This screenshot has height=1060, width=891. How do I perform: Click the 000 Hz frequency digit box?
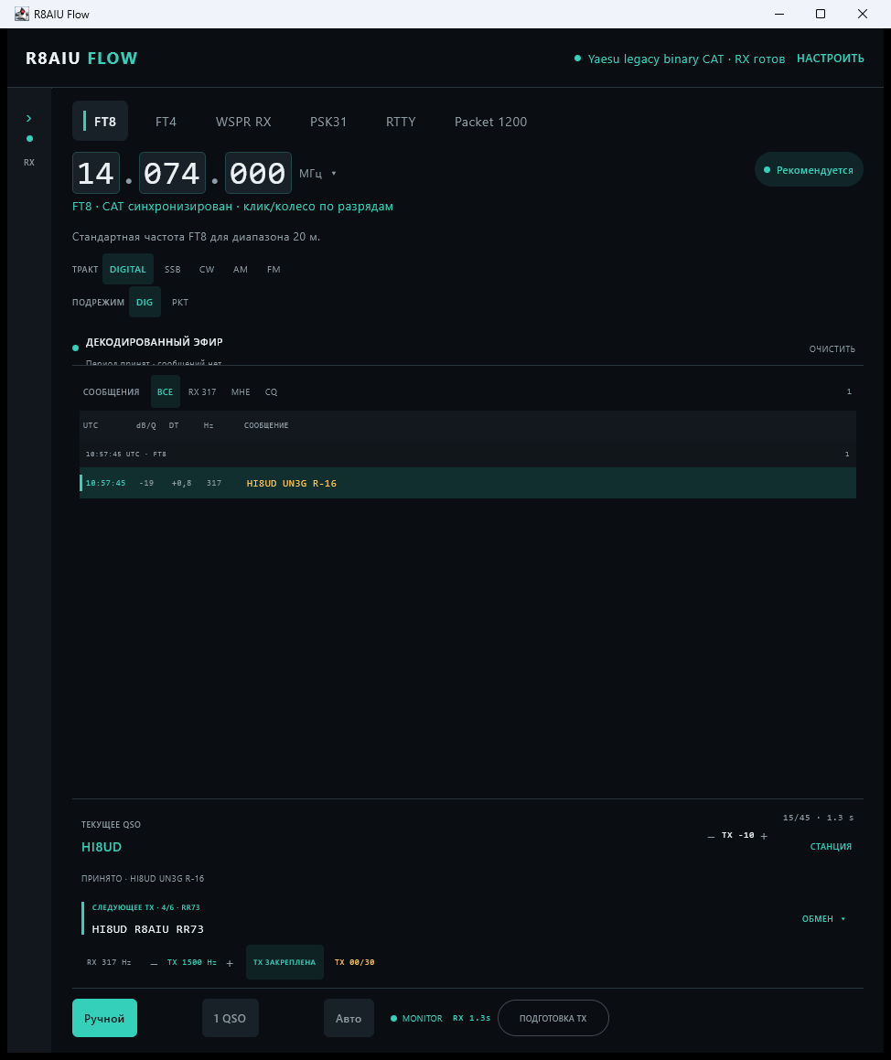(258, 173)
